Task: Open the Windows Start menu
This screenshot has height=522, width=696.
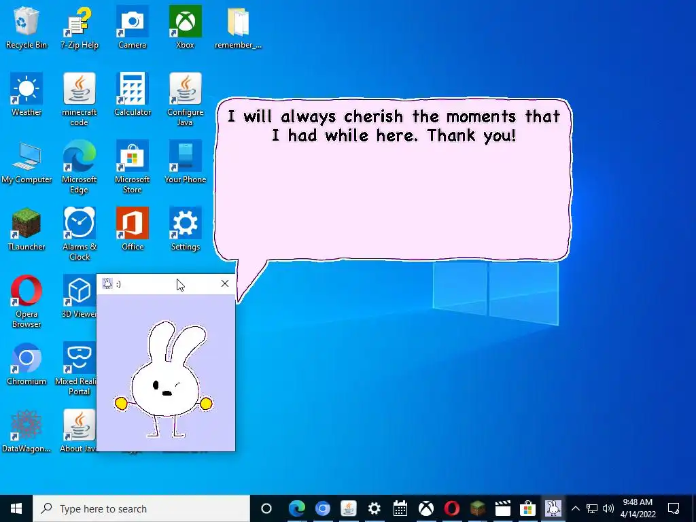Action: tap(16, 508)
